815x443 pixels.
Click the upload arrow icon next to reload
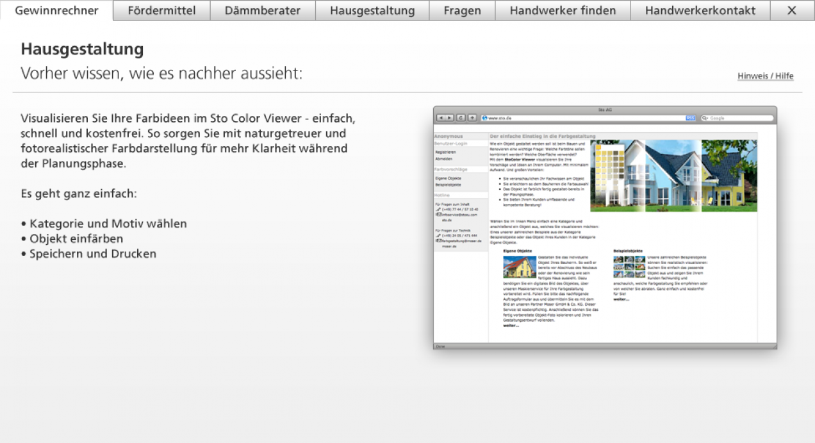471,118
